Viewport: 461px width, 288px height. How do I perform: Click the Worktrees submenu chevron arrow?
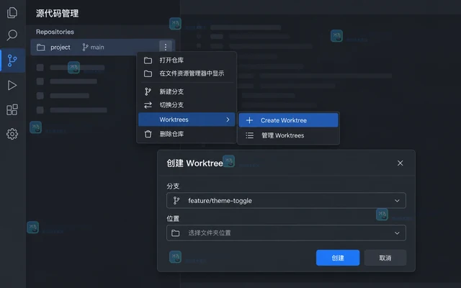[x=228, y=120]
